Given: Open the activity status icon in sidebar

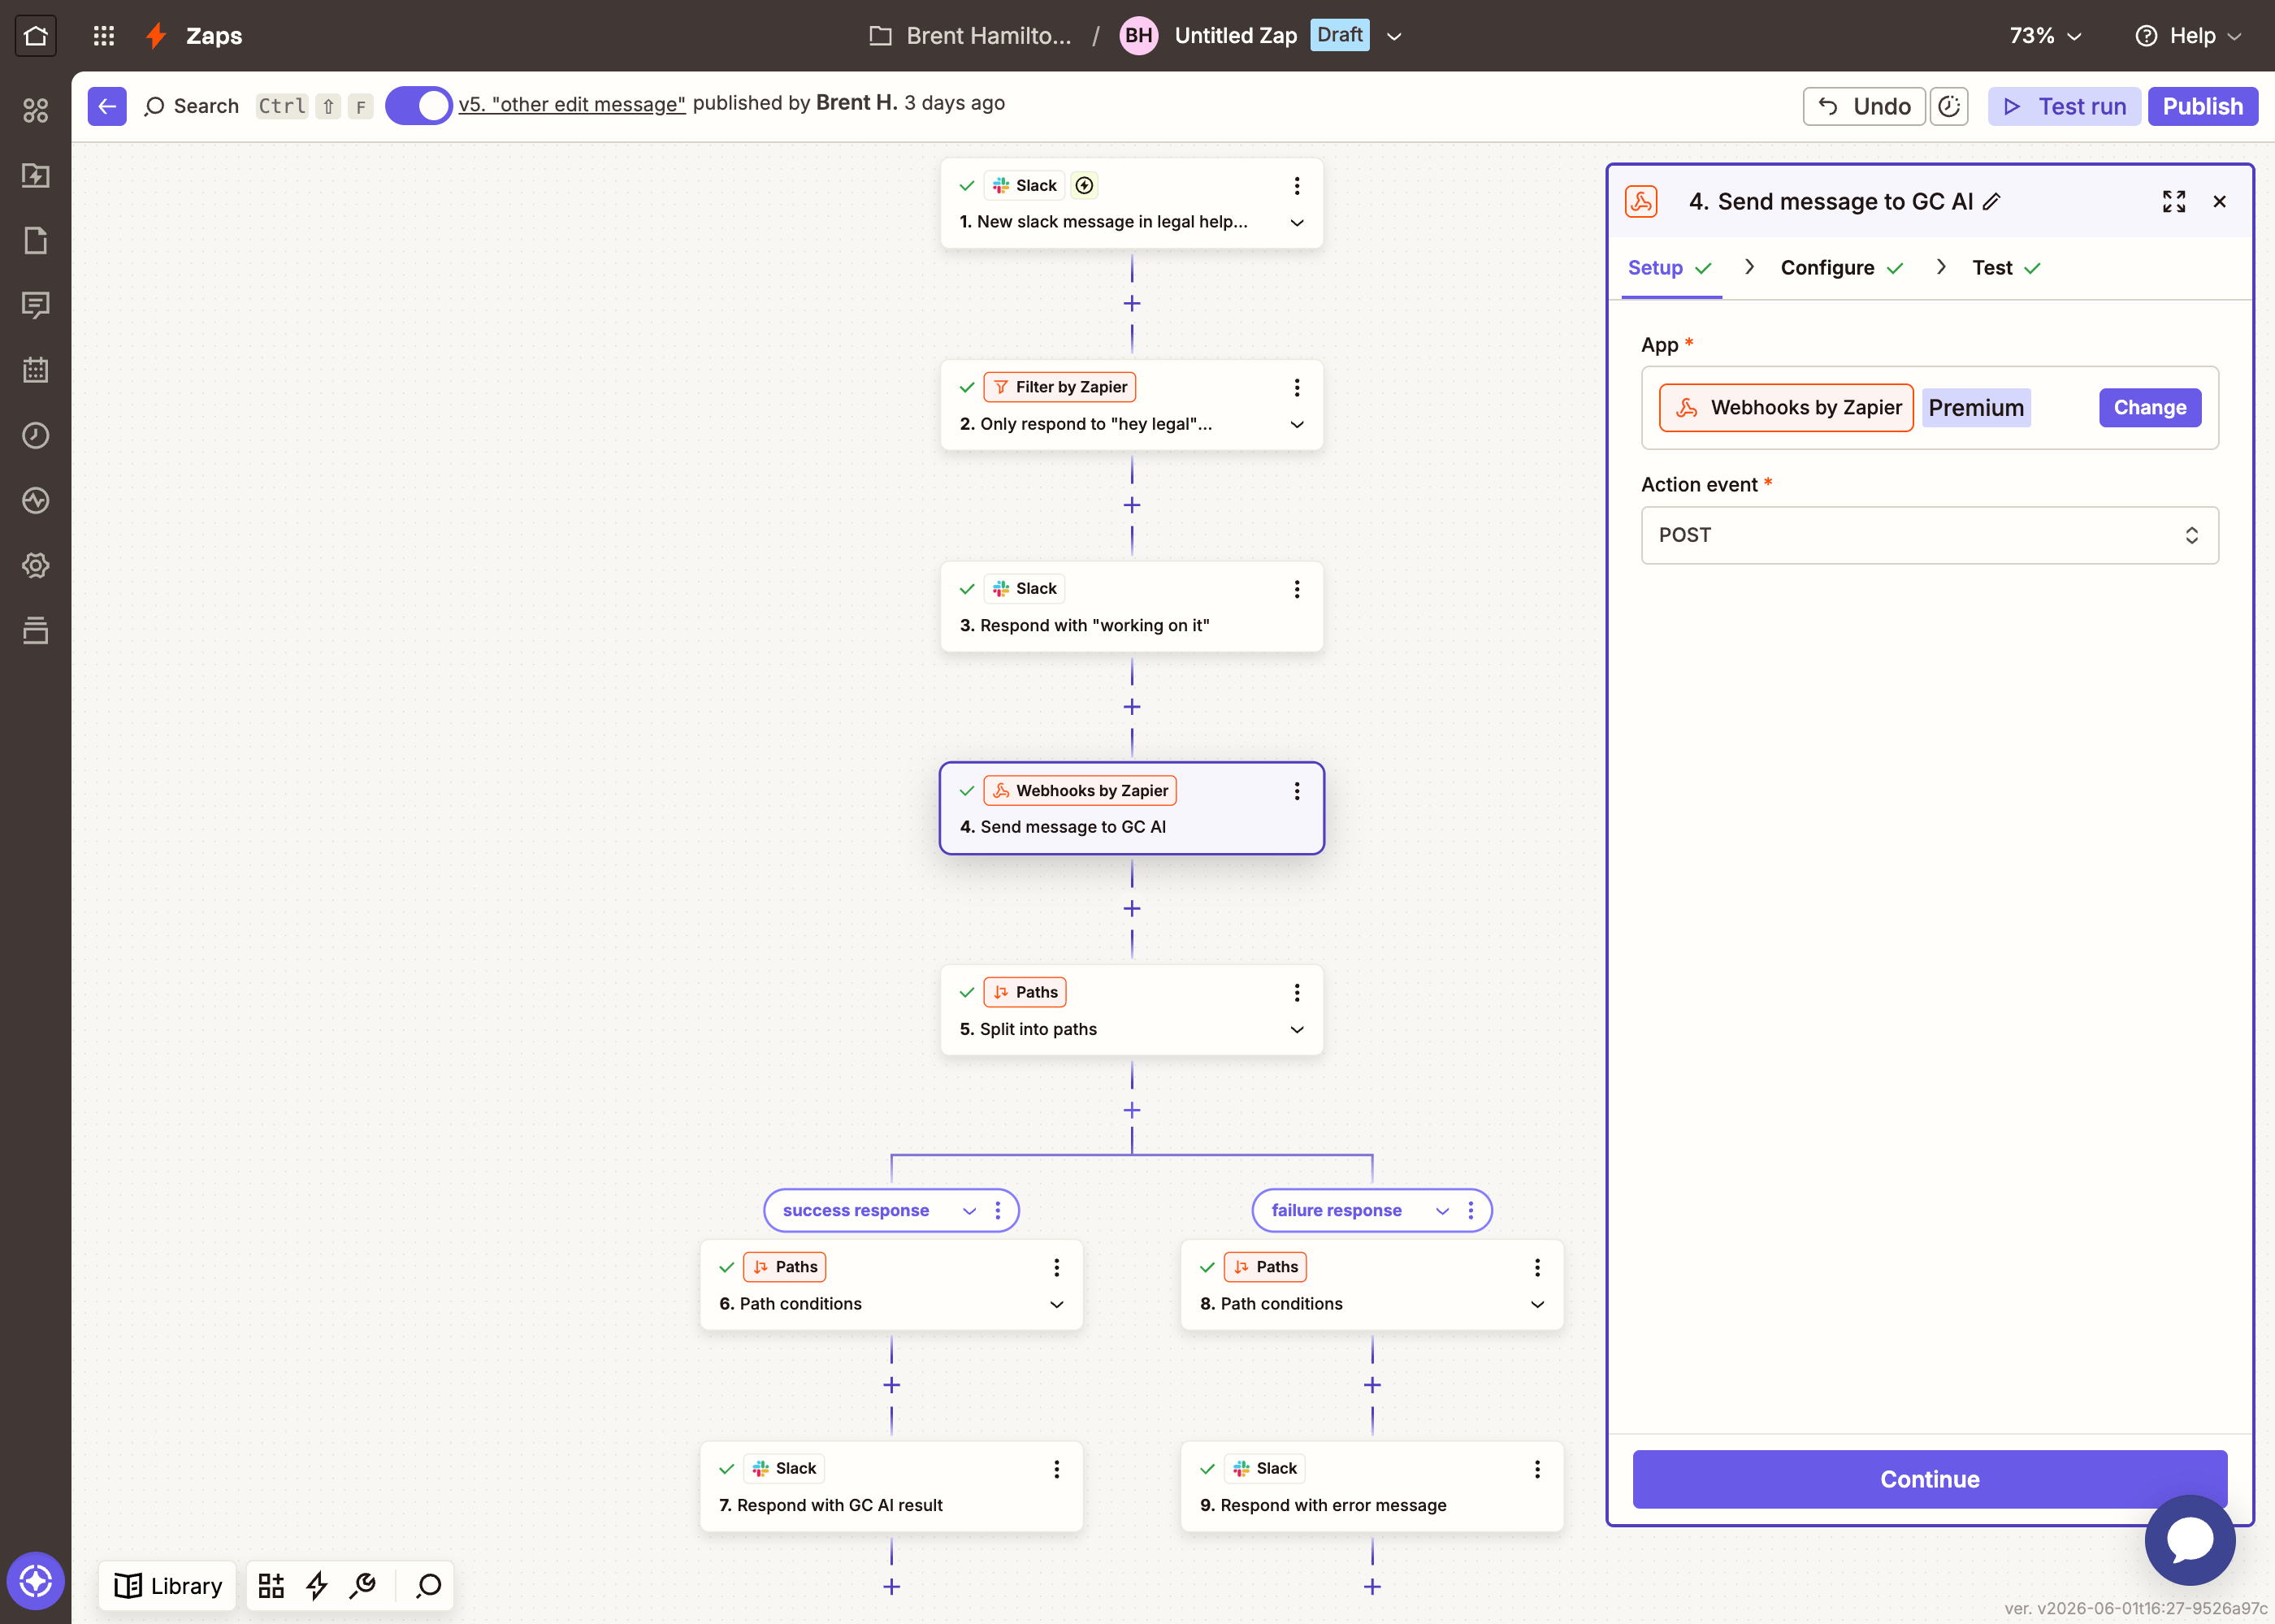Looking at the screenshot, I should pyautogui.click(x=36, y=500).
